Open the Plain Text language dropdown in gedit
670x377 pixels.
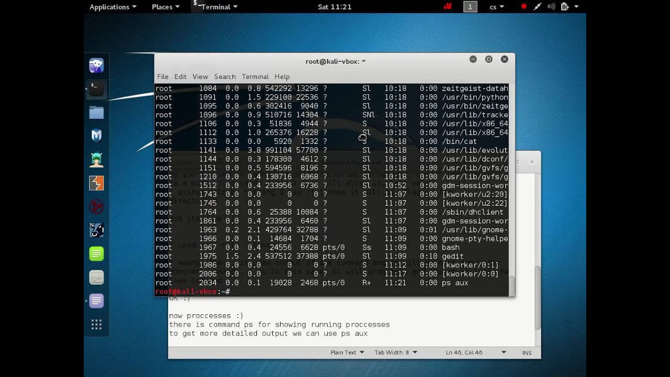coord(347,352)
